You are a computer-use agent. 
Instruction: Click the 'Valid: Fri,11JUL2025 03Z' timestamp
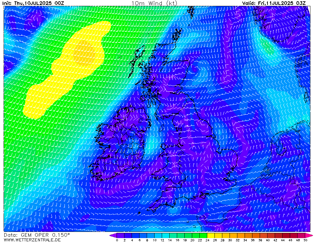point(274,3)
